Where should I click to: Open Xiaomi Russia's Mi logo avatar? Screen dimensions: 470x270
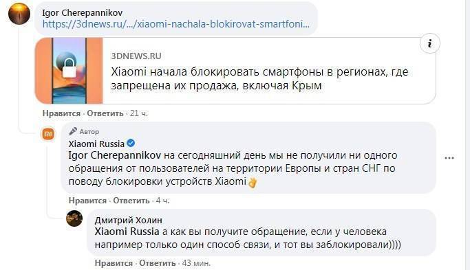point(48,134)
